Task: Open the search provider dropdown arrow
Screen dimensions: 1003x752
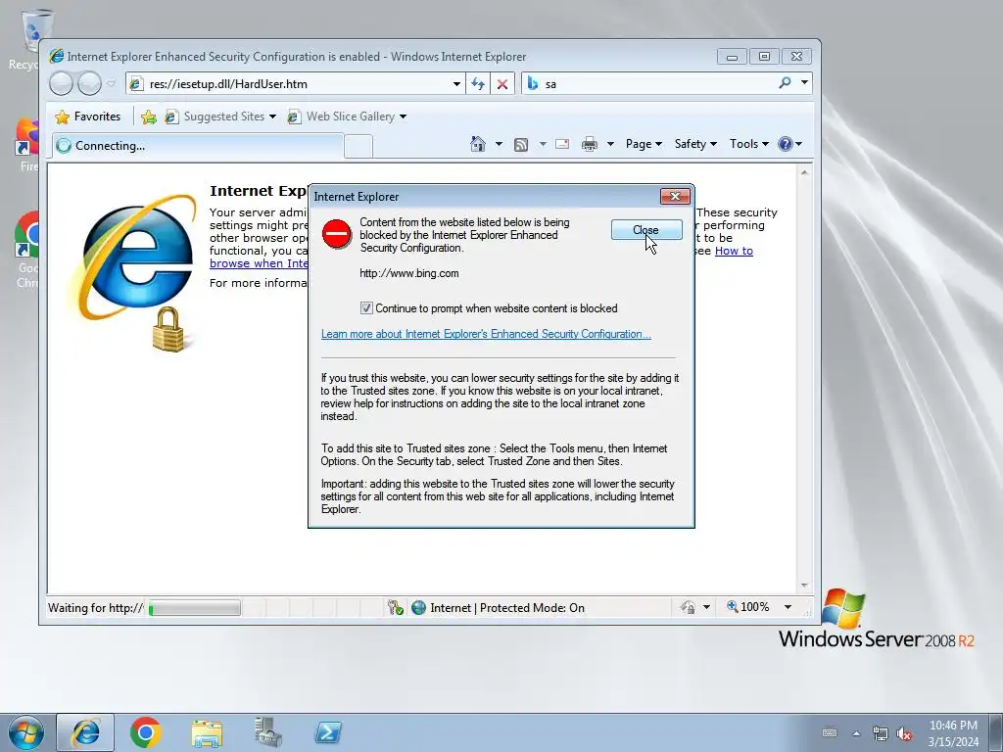Action: tap(804, 83)
